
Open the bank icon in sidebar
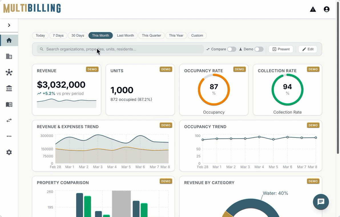coord(9,88)
